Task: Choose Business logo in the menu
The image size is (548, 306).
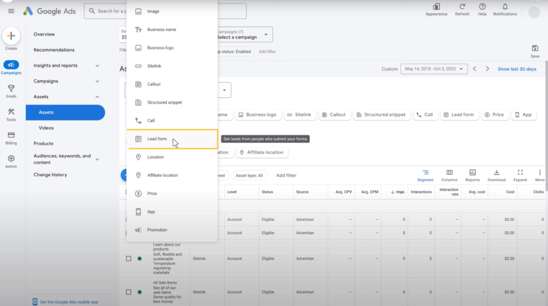Action: tap(172, 48)
